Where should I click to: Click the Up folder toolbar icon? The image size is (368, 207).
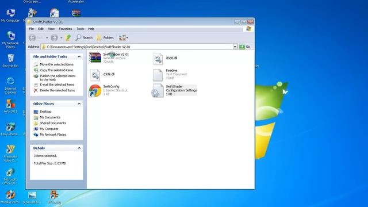pos(68,37)
